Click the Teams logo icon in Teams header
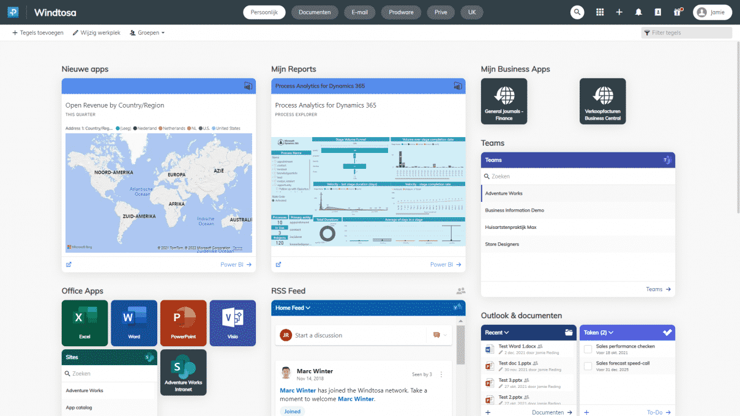This screenshot has width=740, height=416. click(x=667, y=160)
